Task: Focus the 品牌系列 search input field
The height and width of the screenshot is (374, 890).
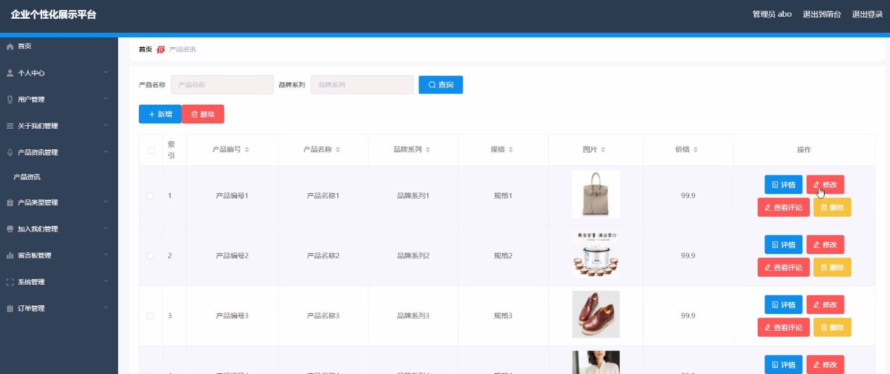Action: [x=362, y=85]
